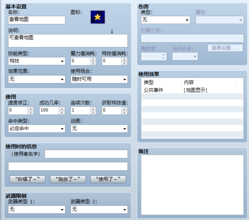Click the “使用了～” button
This screenshot has width=249, height=220.
point(108,179)
